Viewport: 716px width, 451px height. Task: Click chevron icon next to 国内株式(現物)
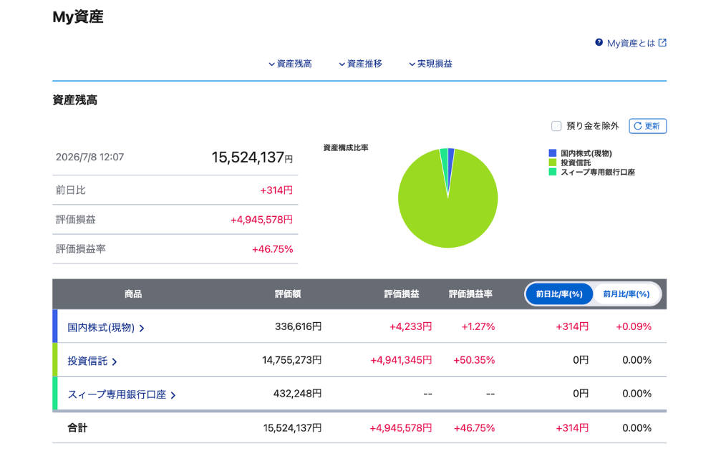pos(142,328)
